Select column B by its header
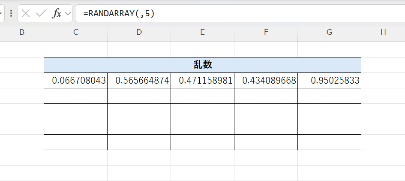This screenshot has height=181, width=405. 22,32
